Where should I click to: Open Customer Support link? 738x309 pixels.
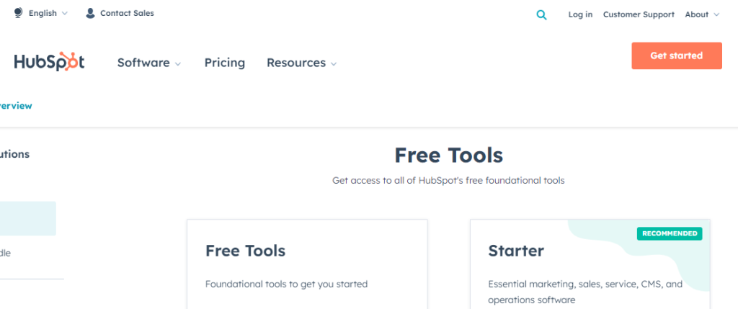click(639, 14)
